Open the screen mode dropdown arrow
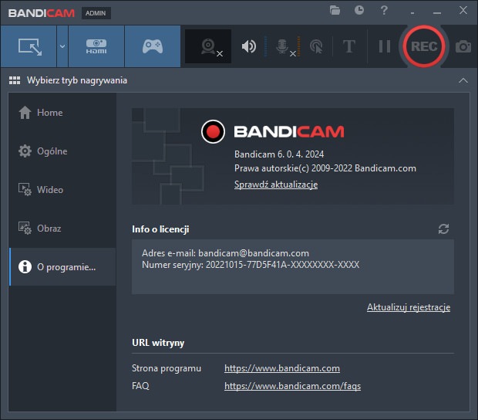This screenshot has height=420, width=478. coord(62,46)
